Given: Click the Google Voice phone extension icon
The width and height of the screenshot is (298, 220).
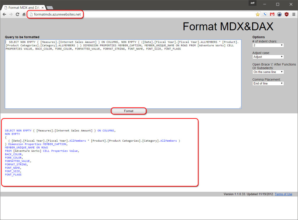Looking at the screenshot, I should (265, 14).
